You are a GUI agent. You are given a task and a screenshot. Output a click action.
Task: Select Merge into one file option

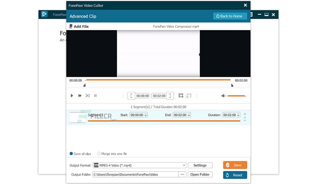point(112,154)
